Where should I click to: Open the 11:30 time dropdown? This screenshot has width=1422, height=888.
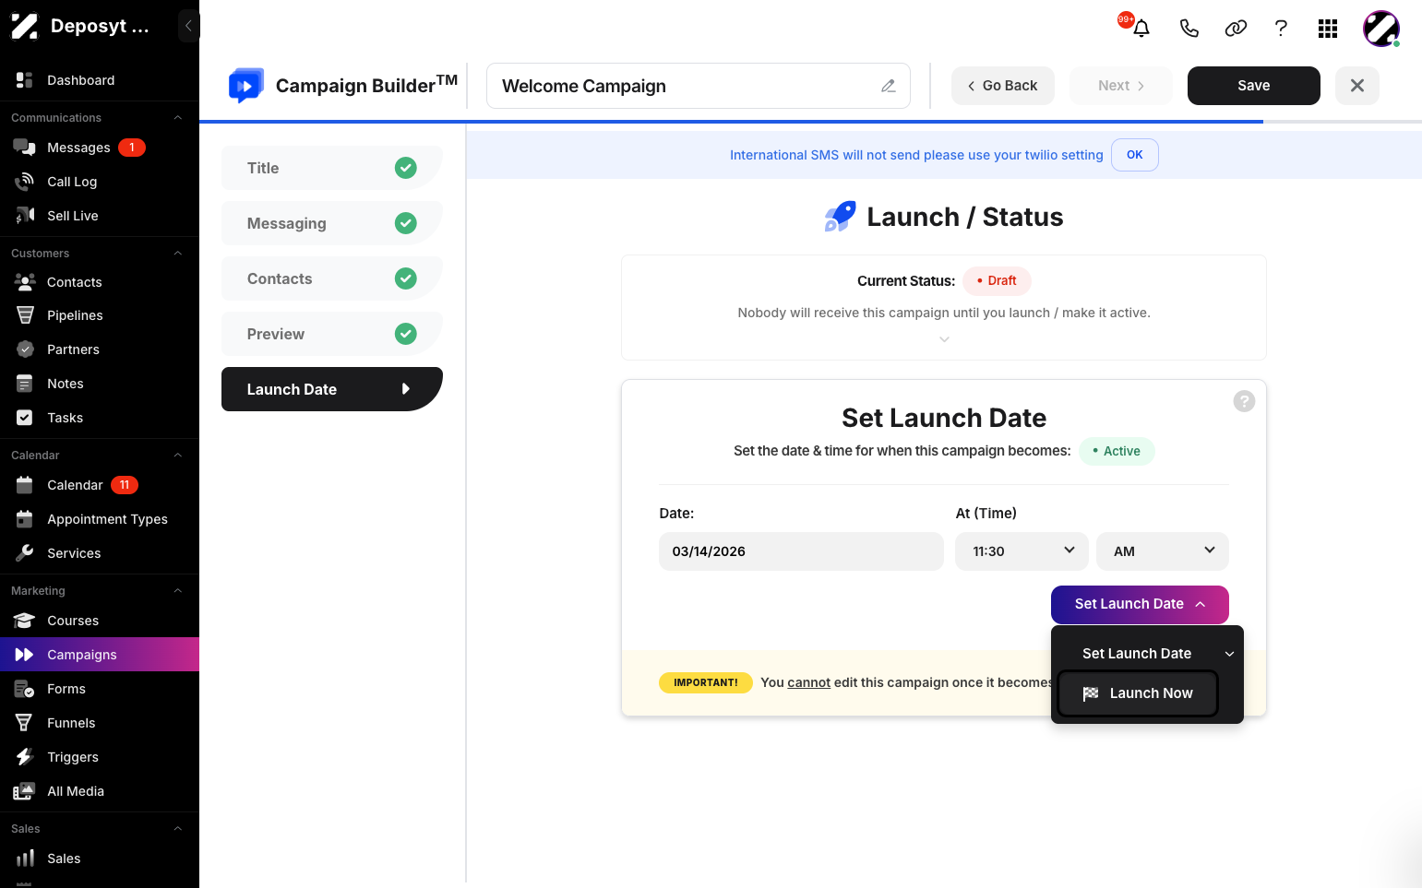pyautogui.click(x=1022, y=551)
